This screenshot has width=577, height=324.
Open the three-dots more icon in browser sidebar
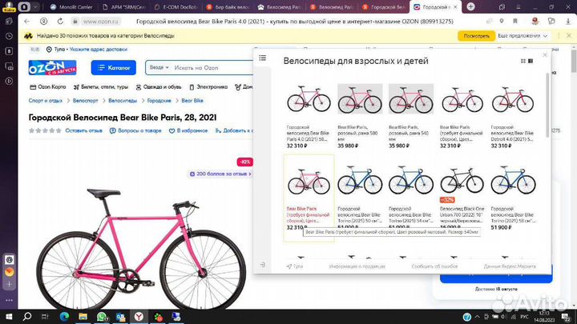pyautogui.click(x=9, y=300)
